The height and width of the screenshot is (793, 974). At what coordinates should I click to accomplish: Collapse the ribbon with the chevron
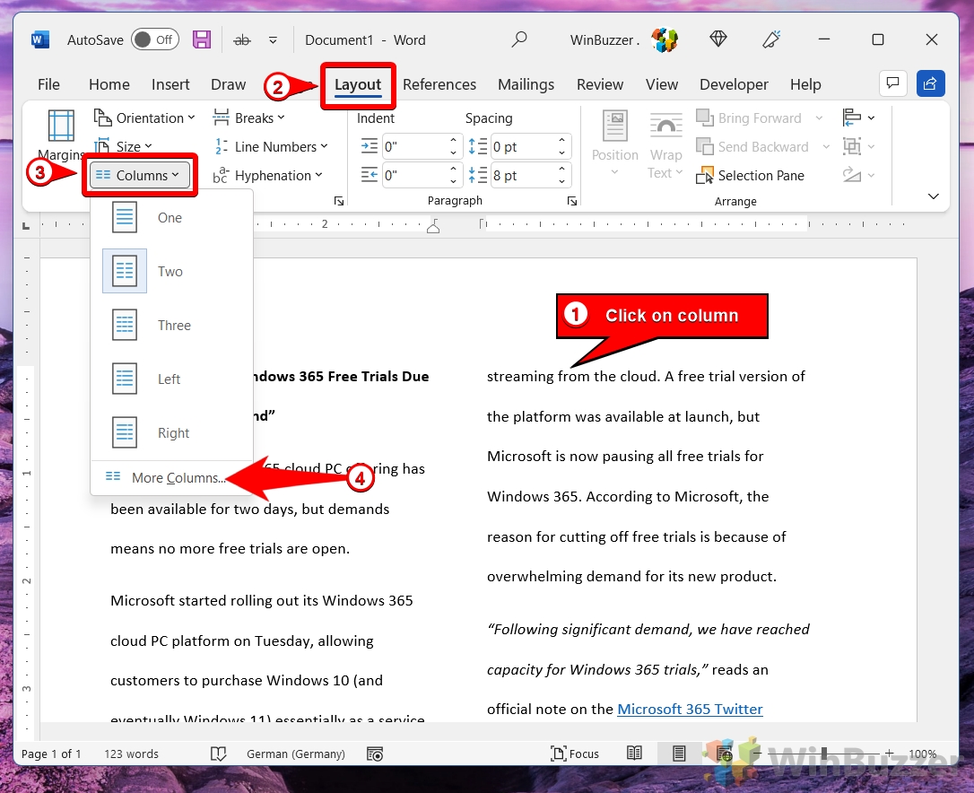(933, 196)
